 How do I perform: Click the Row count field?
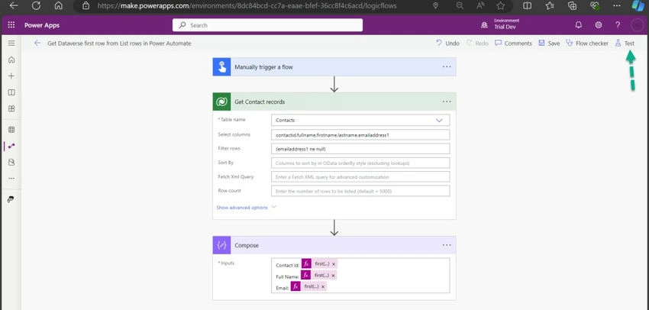[360, 191]
